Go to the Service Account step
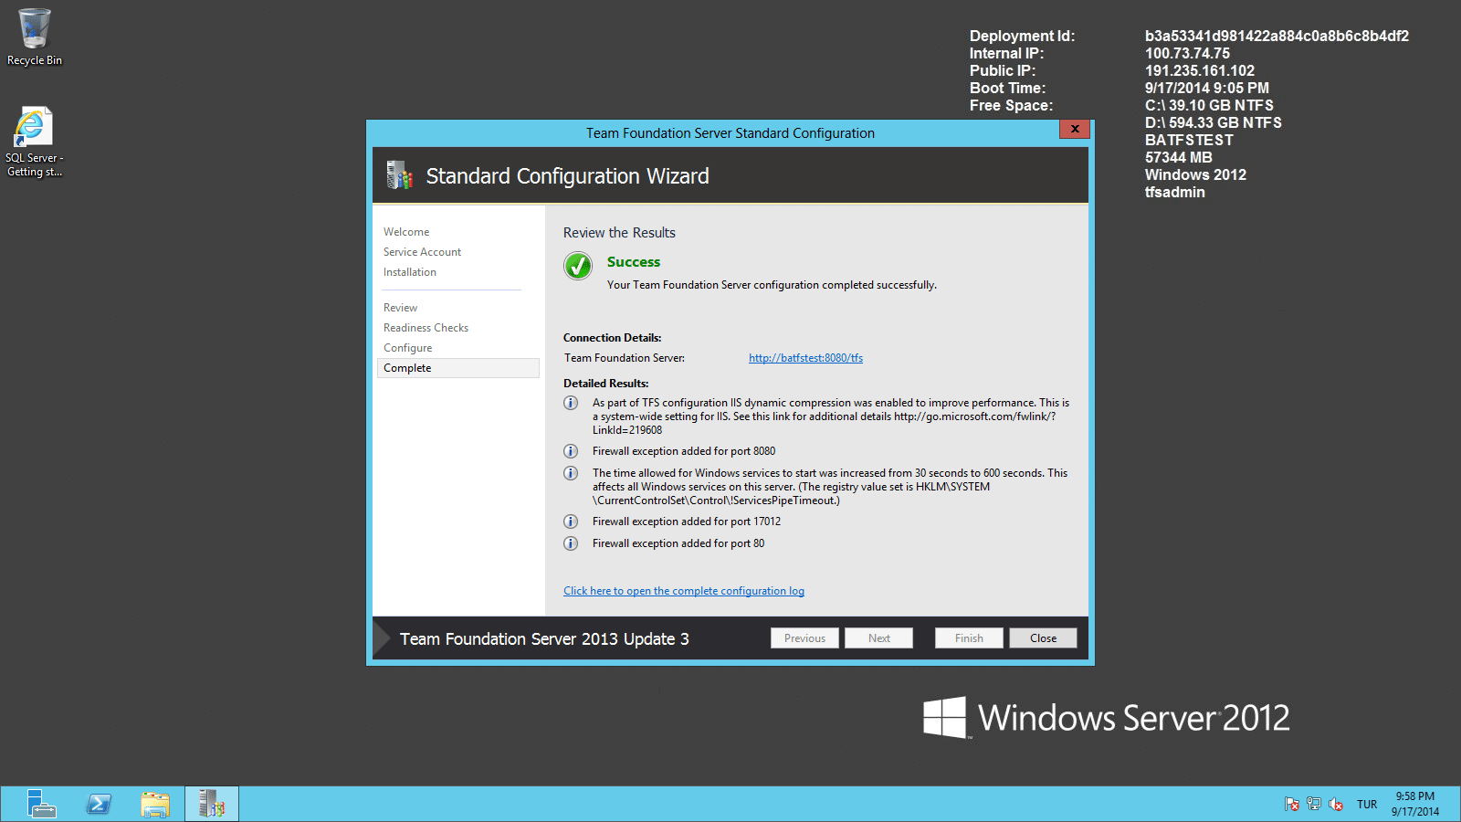This screenshot has width=1461, height=822. (x=422, y=251)
